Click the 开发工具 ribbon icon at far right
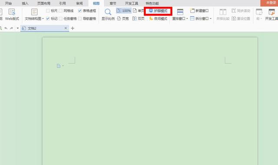Screen dimensions: 278x165 [271, 12]
